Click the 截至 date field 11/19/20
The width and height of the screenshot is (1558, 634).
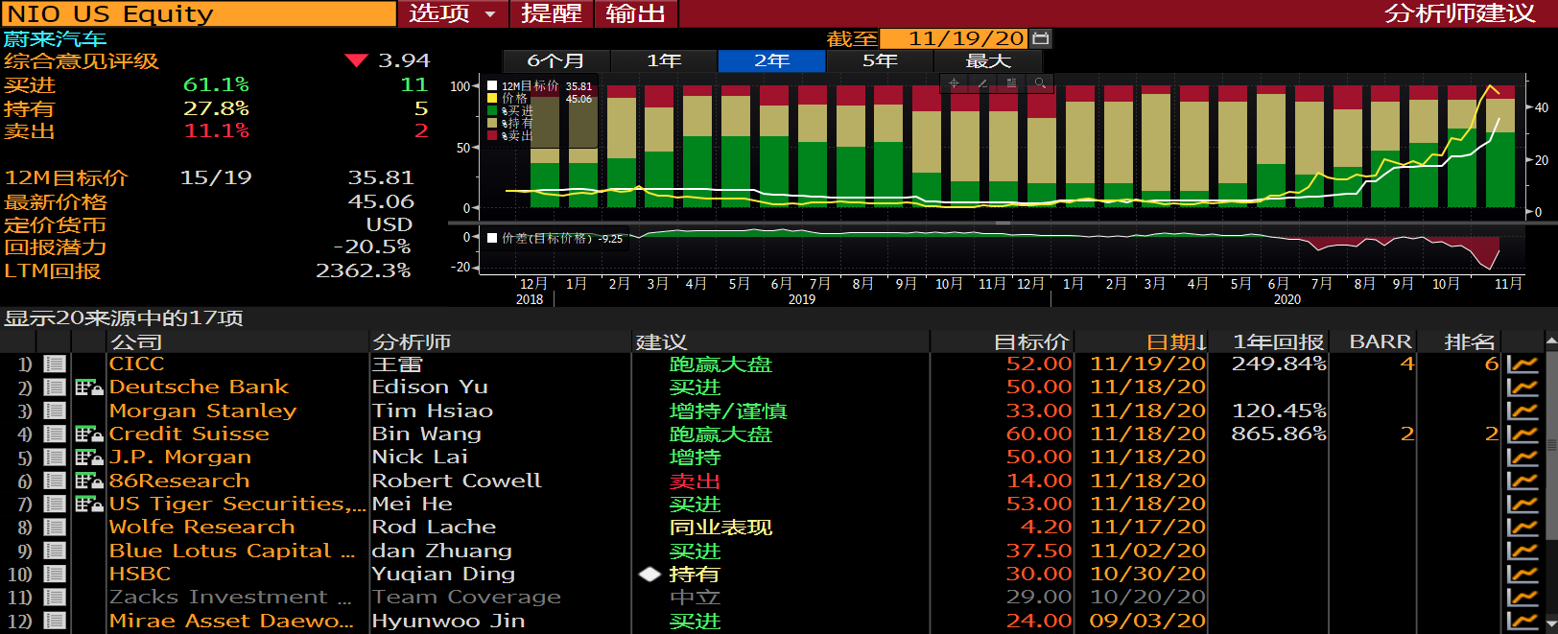pos(954,38)
